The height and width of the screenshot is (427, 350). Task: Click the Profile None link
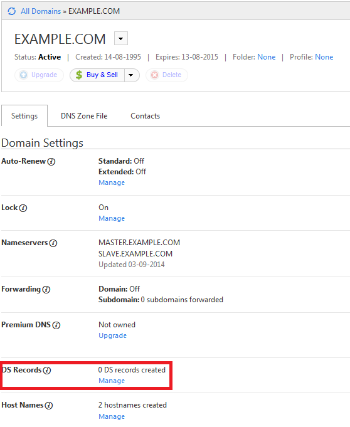point(324,57)
